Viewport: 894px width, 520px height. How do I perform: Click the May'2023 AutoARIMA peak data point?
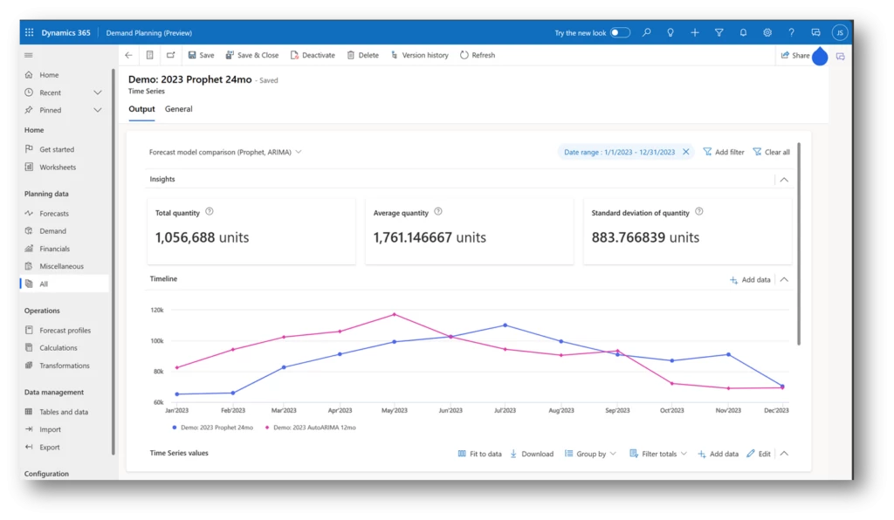(x=395, y=314)
